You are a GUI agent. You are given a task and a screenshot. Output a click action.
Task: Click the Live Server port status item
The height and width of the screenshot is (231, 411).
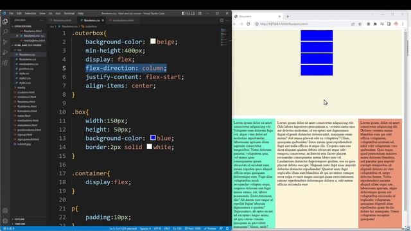(193, 228)
